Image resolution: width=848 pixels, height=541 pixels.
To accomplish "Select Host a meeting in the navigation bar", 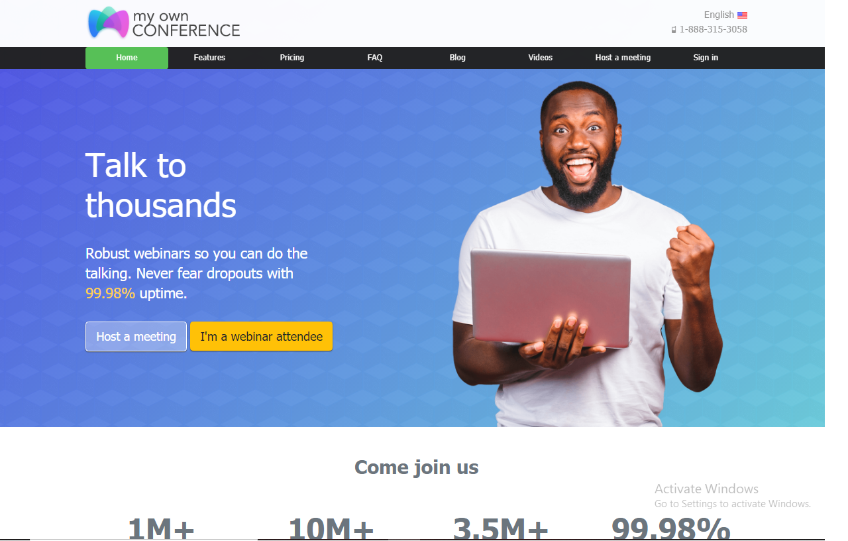I will [x=623, y=58].
